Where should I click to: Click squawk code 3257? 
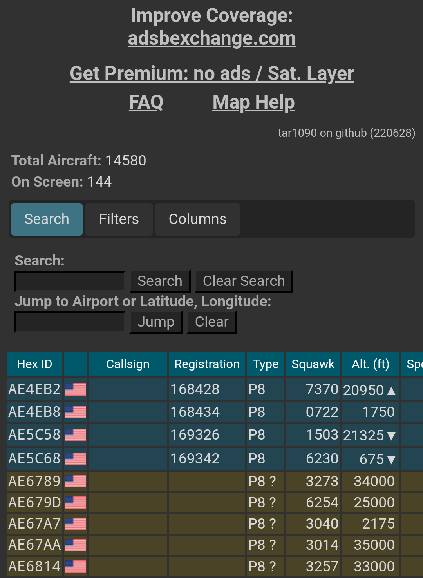(x=322, y=566)
